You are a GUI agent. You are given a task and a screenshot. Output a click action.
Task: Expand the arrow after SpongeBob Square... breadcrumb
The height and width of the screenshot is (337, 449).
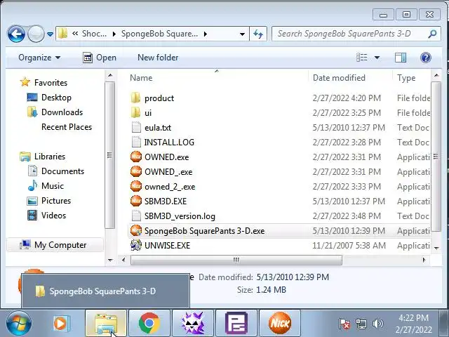(x=206, y=34)
